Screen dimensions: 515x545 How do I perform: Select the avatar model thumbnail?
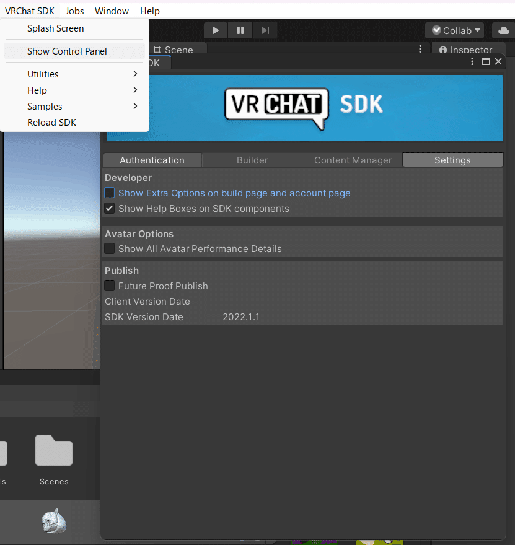(x=54, y=521)
